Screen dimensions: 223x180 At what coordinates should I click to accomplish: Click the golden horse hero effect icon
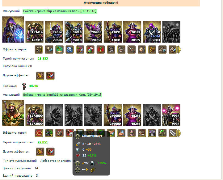152,50
